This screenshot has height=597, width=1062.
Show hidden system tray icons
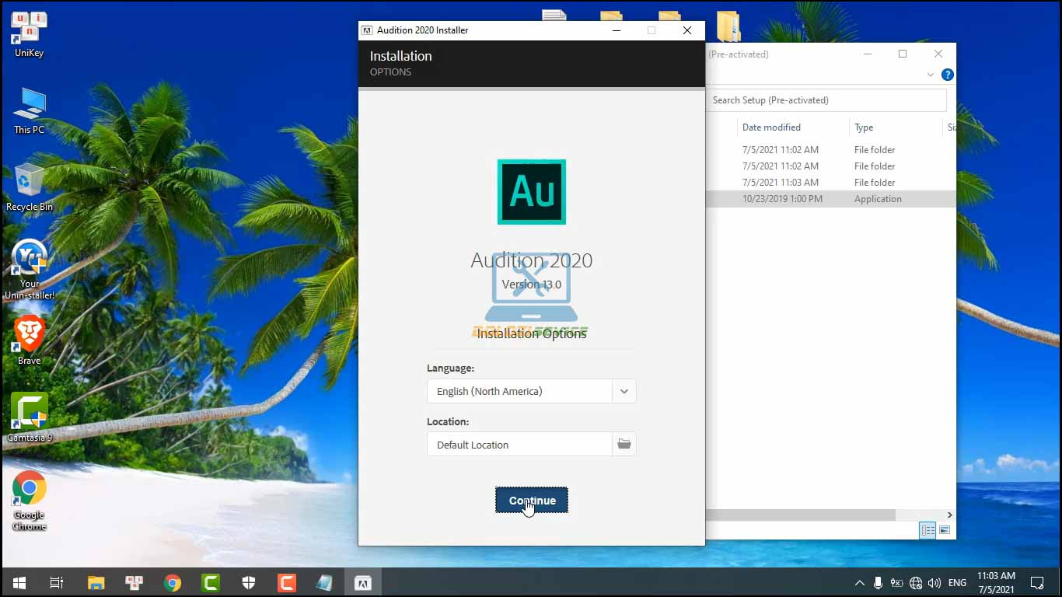(x=859, y=583)
